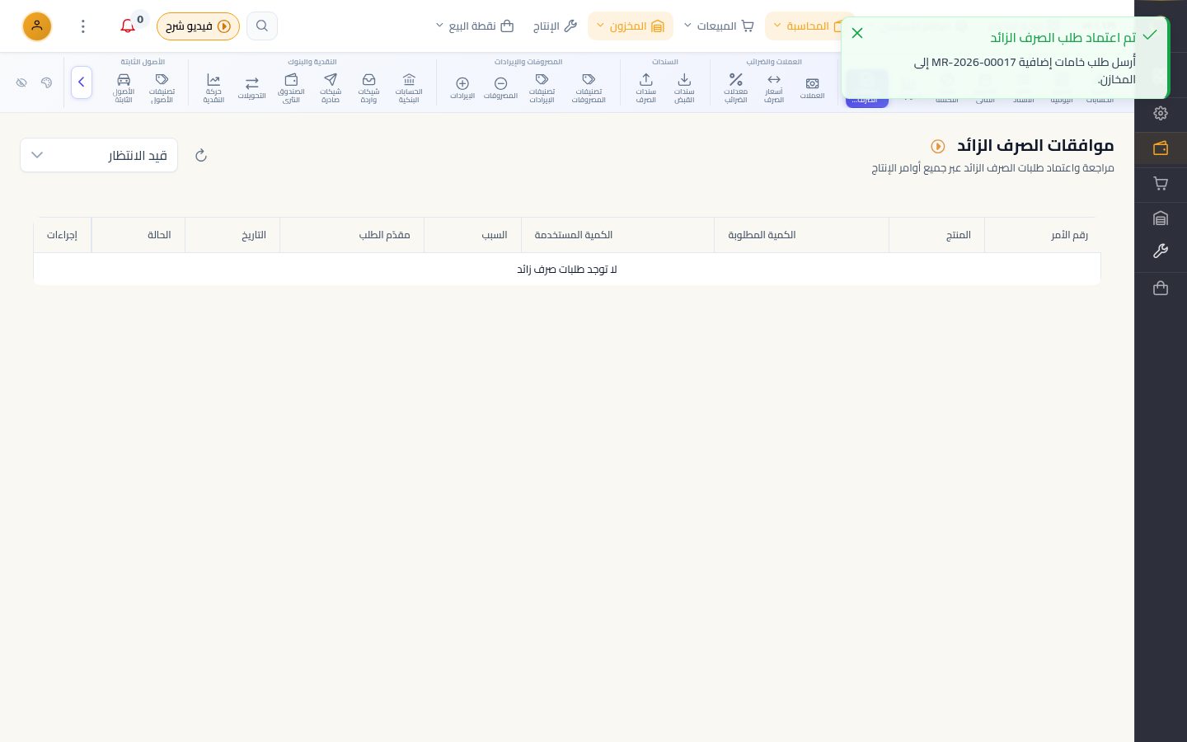The width and height of the screenshot is (1187, 742).
Task: Open the notifications bell
Action: click(128, 26)
